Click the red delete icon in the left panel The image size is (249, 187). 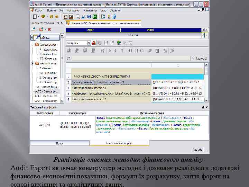coord(49,29)
